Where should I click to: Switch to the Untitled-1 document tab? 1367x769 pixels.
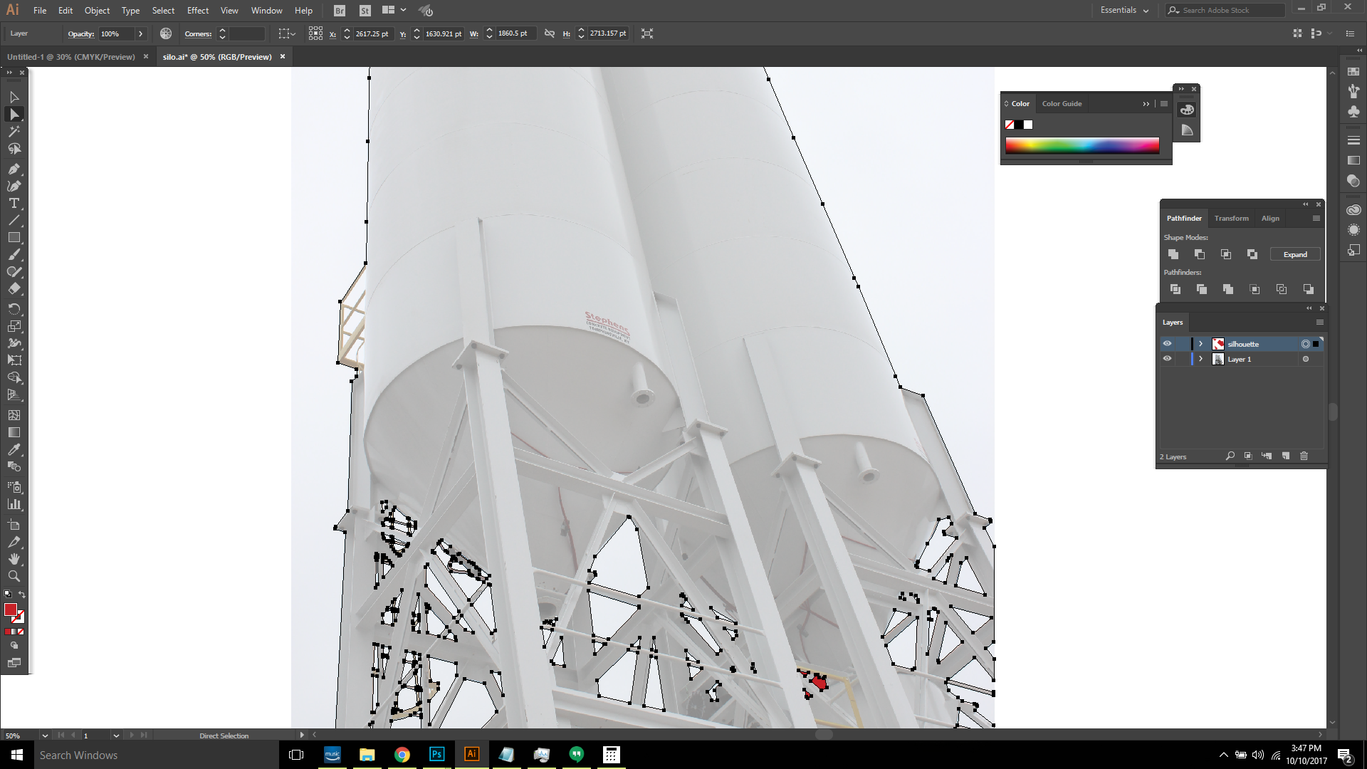70,57
